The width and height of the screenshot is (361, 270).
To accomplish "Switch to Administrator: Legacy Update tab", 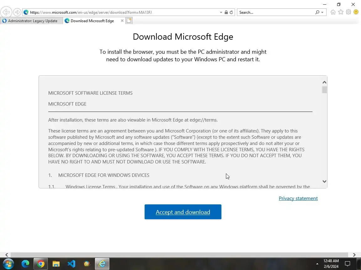I will point(32,21).
